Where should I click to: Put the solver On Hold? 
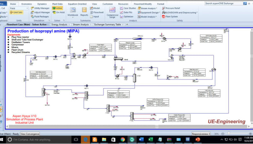pyautogui.click(x=59, y=12)
